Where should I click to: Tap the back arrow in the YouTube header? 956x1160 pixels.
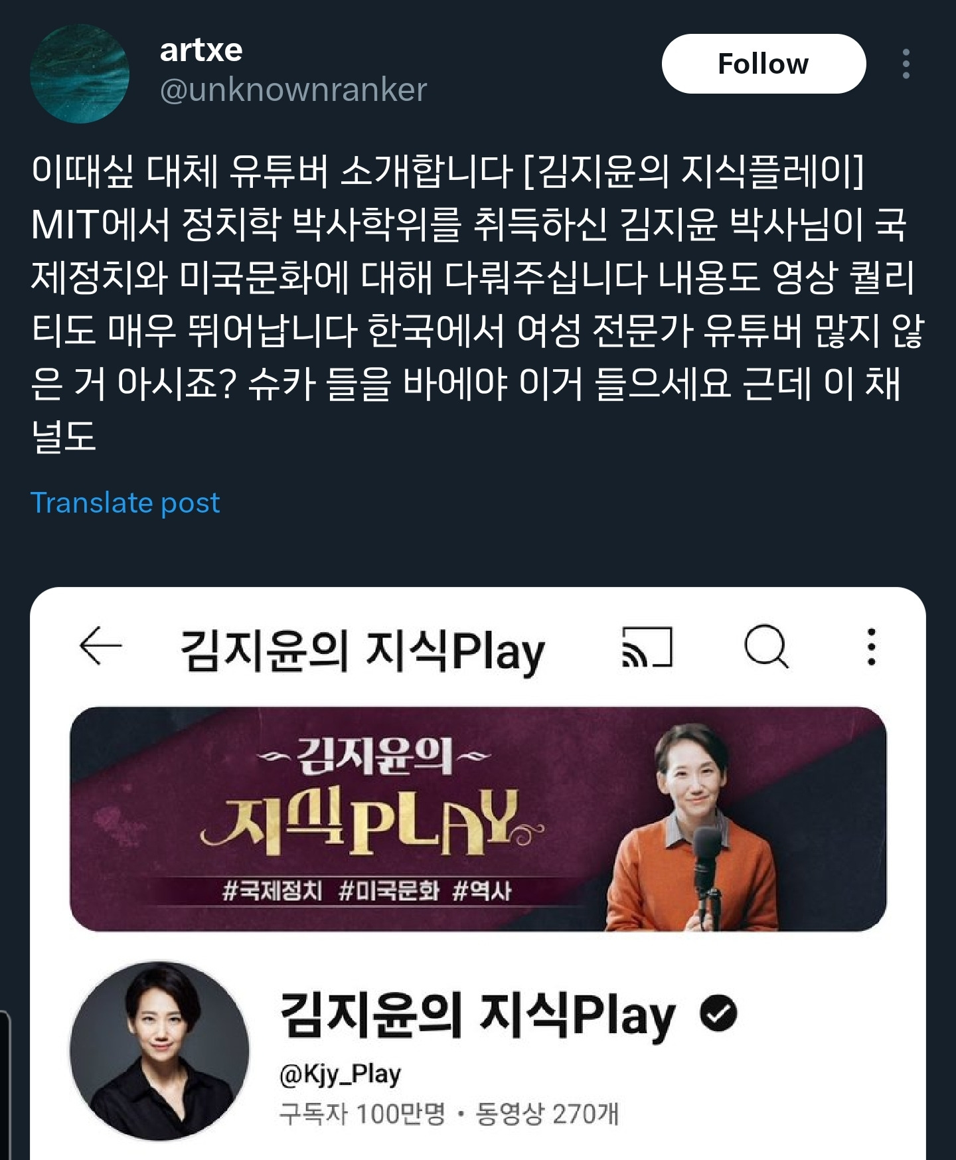100,645
